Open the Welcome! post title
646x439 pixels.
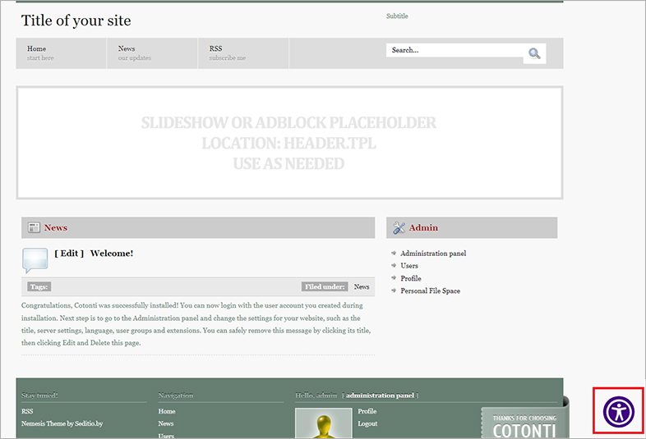(x=112, y=254)
